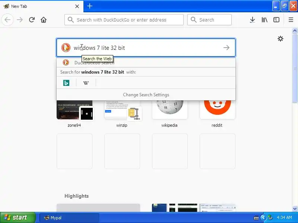
Task: Open the zone94 top site tile
Action: (74, 113)
